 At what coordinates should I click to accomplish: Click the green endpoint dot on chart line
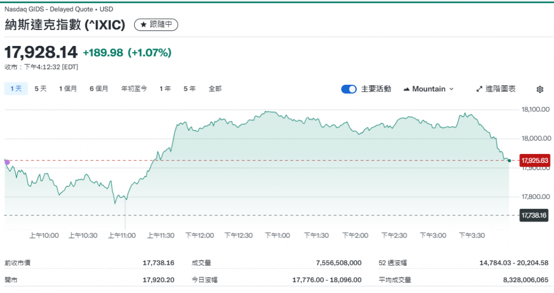509,161
